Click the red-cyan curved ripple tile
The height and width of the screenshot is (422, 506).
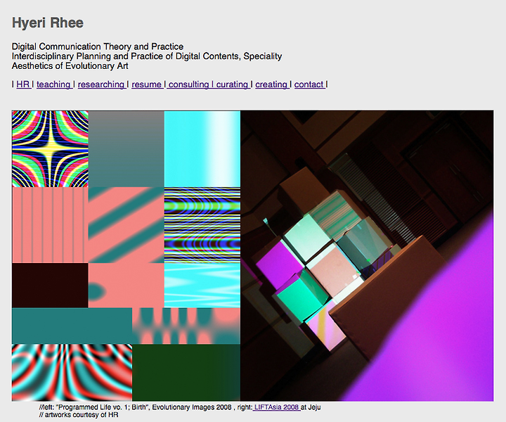pyautogui.click(x=72, y=373)
